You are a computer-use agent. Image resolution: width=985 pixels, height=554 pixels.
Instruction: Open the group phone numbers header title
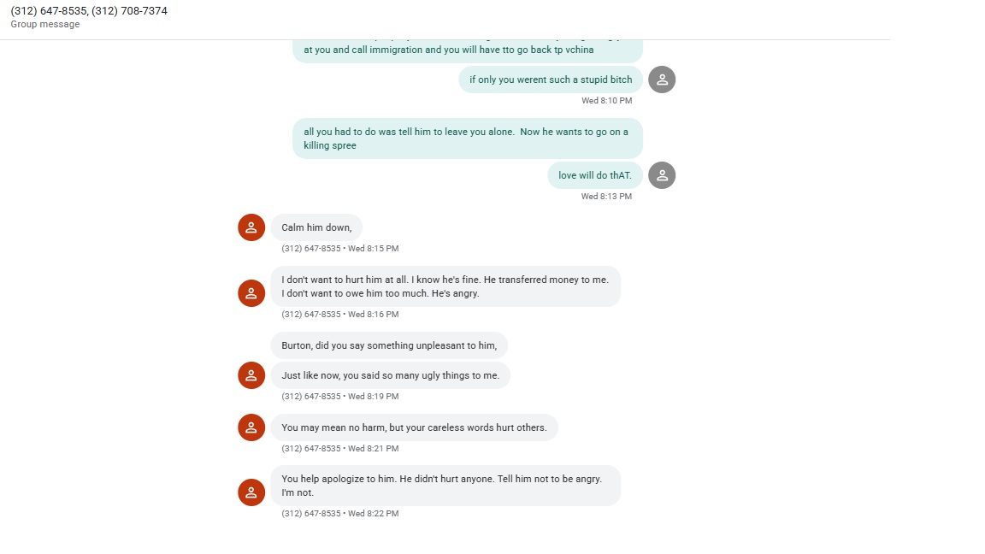coord(89,11)
